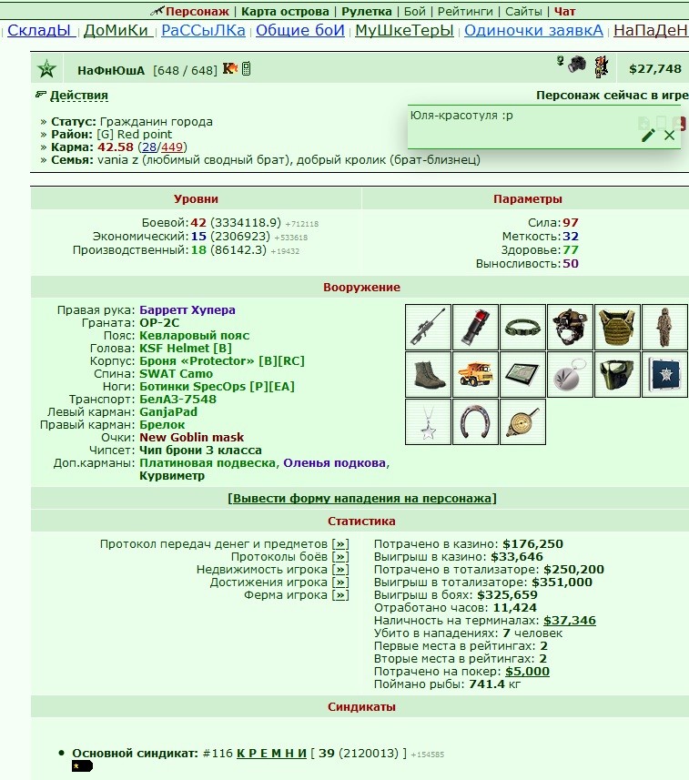Click the SWAT Camo suit icon

[x=664, y=328]
